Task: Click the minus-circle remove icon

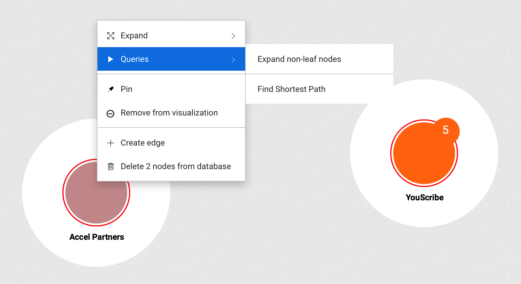Action: coord(110,113)
